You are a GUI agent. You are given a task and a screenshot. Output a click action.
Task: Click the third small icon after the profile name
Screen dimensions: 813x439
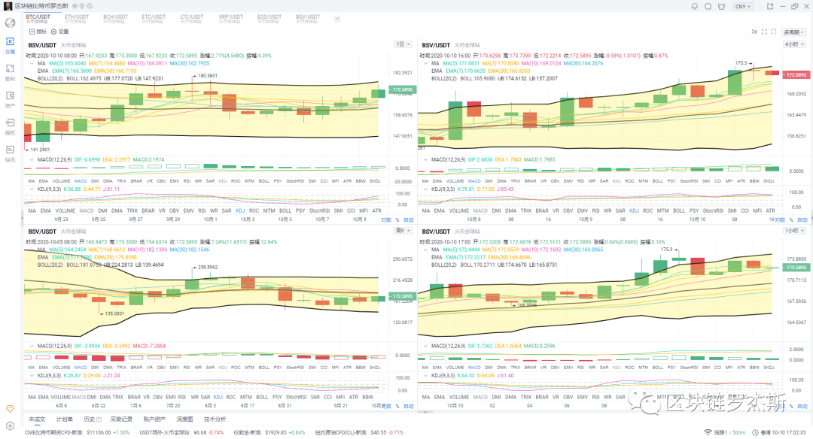point(90,6)
